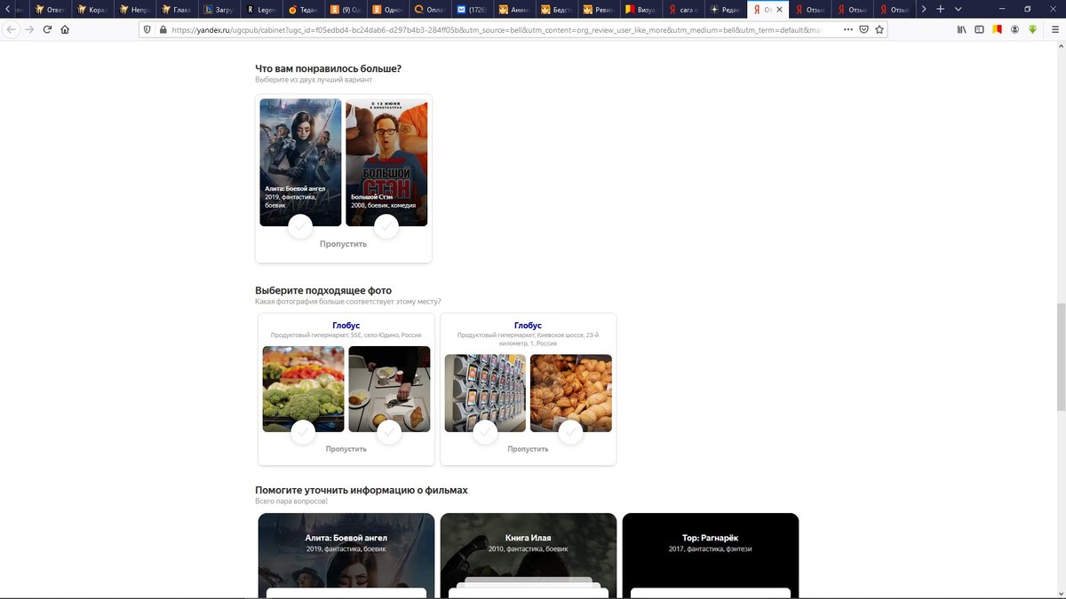The height and width of the screenshot is (599, 1066).
Task: Switch to the Тедан tab
Action: 302,9
